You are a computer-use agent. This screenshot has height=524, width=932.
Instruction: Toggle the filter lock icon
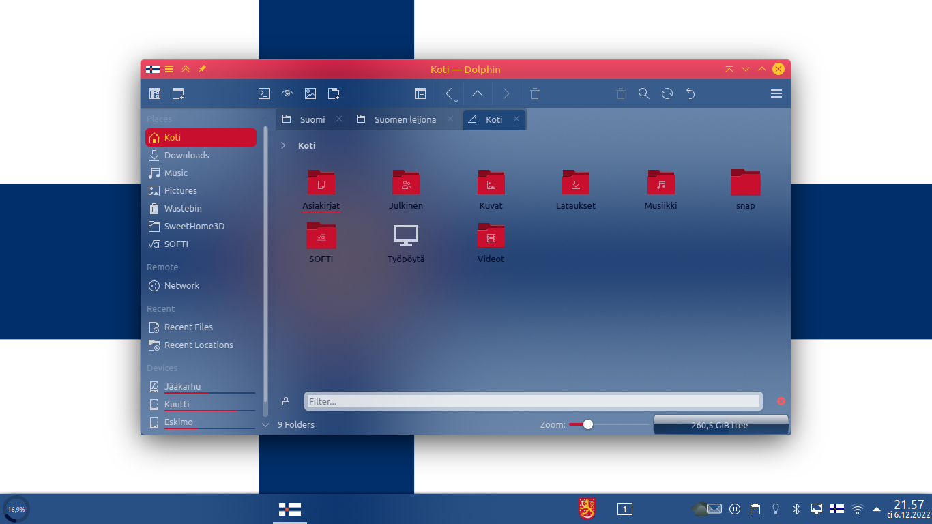[286, 401]
